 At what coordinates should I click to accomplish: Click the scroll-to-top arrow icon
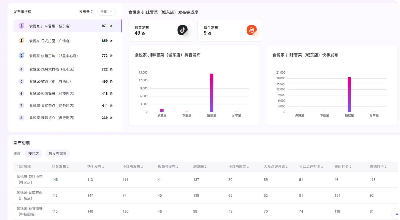[x=397, y=214]
